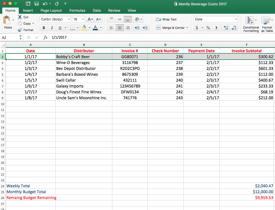This screenshot has height=210, width=275.
Task: Undo the last action
Action: (45, 4)
